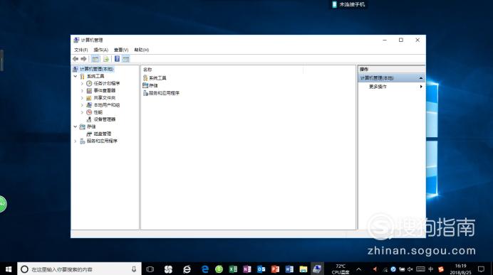Expand the 本地用户和组 node arrow
The width and height of the screenshot is (493, 275).
[x=82, y=105]
